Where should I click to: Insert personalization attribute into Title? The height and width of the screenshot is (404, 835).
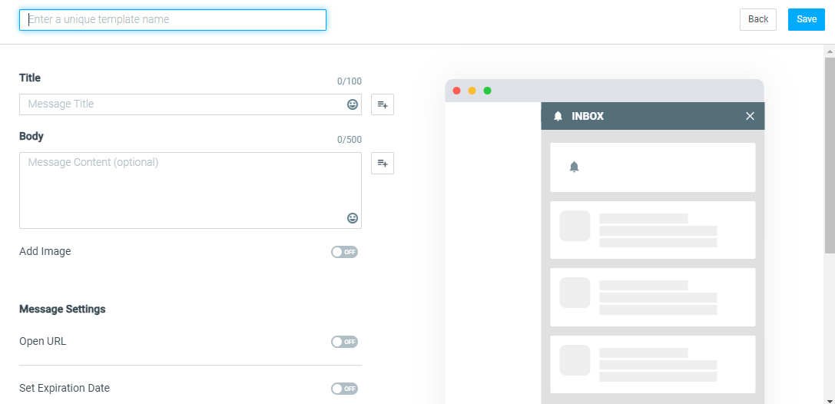tap(383, 104)
